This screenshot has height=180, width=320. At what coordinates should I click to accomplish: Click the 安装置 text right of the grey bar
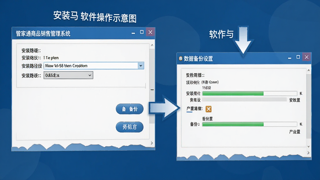tap(295, 100)
